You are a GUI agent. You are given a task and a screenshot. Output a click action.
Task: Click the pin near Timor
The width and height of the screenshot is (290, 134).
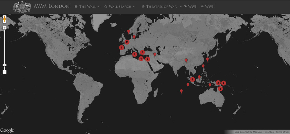pos(210,85)
